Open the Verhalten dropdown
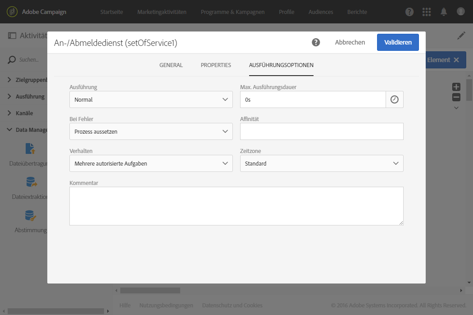Viewport: 473px width, 315px height. point(151,163)
